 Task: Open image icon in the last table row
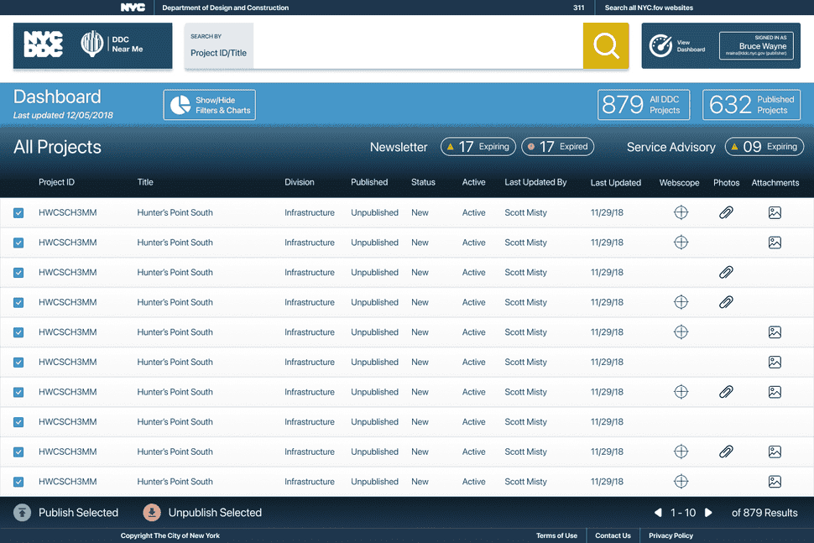point(775,481)
